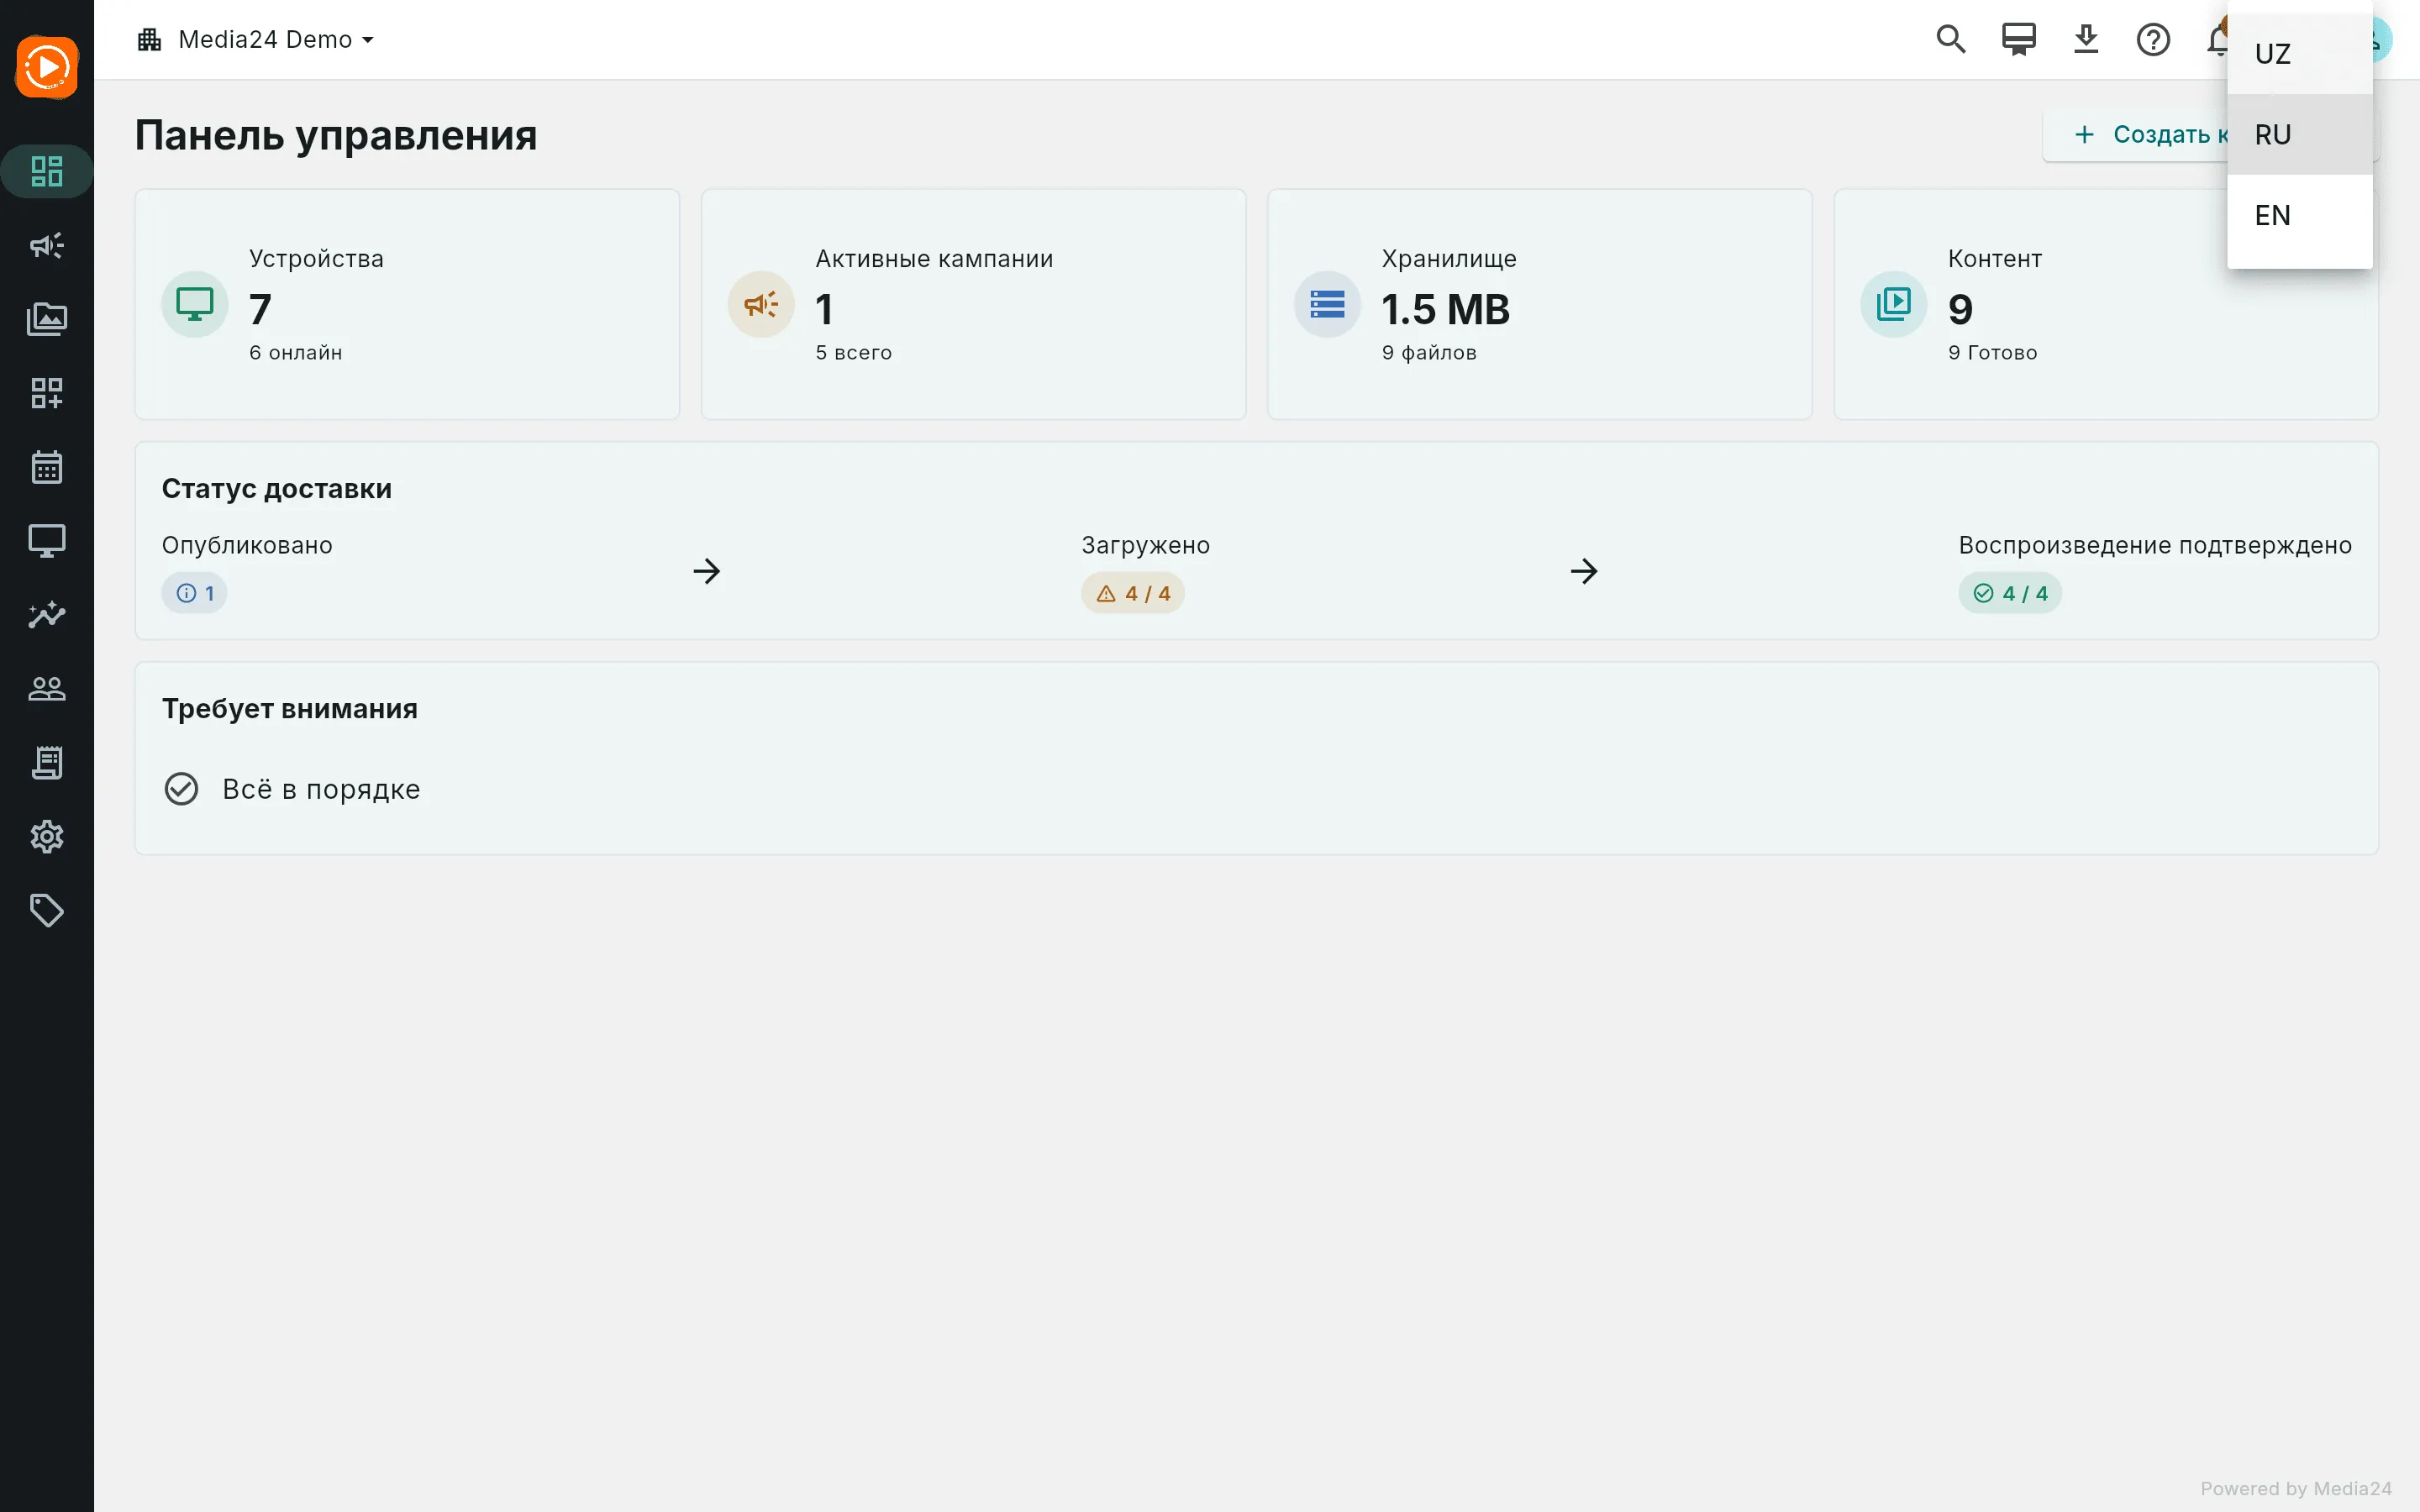Click the storage icon in Хранилище card
Image resolution: width=2420 pixels, height=1512 pixels.
(x=1327, y=304)
